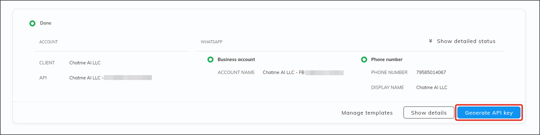Click the PHONE NUMBER field label
The image size is (540, 135).
[389, 72]
